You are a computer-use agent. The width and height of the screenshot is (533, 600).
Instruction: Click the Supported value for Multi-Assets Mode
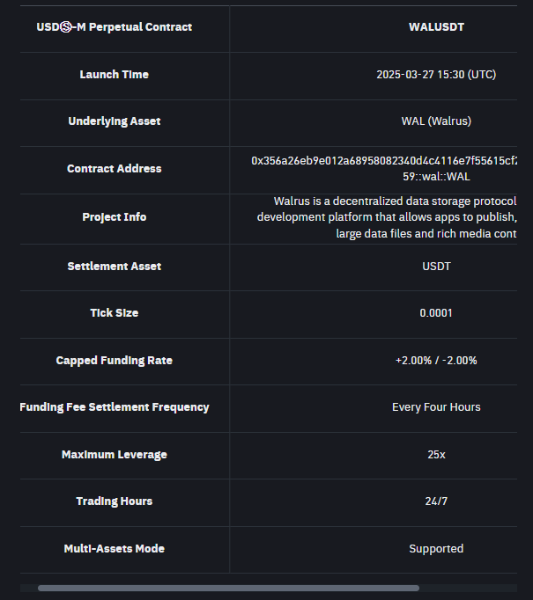436,549
